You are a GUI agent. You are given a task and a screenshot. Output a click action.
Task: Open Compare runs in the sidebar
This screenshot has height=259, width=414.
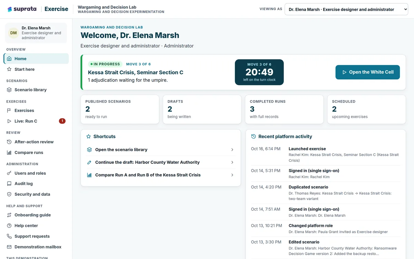coord(36,153)
